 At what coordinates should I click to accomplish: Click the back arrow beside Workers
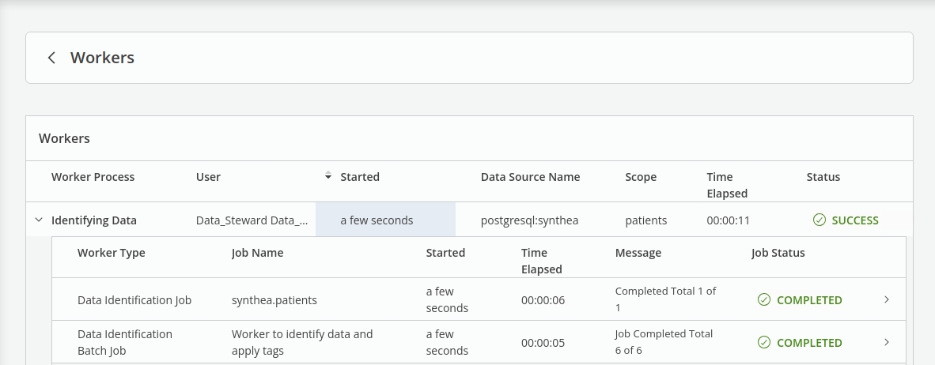pyautogui.click(x=51, y=58)
